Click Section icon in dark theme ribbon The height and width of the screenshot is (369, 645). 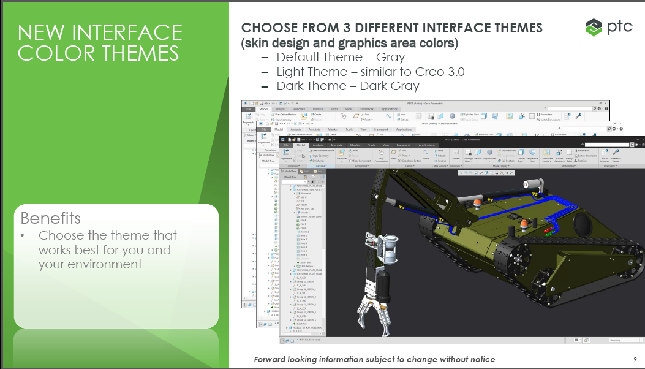478,153
